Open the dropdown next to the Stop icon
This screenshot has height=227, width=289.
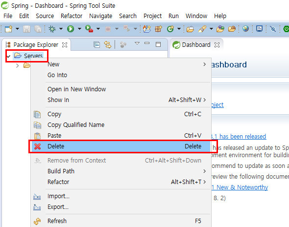tap(117, 29)
